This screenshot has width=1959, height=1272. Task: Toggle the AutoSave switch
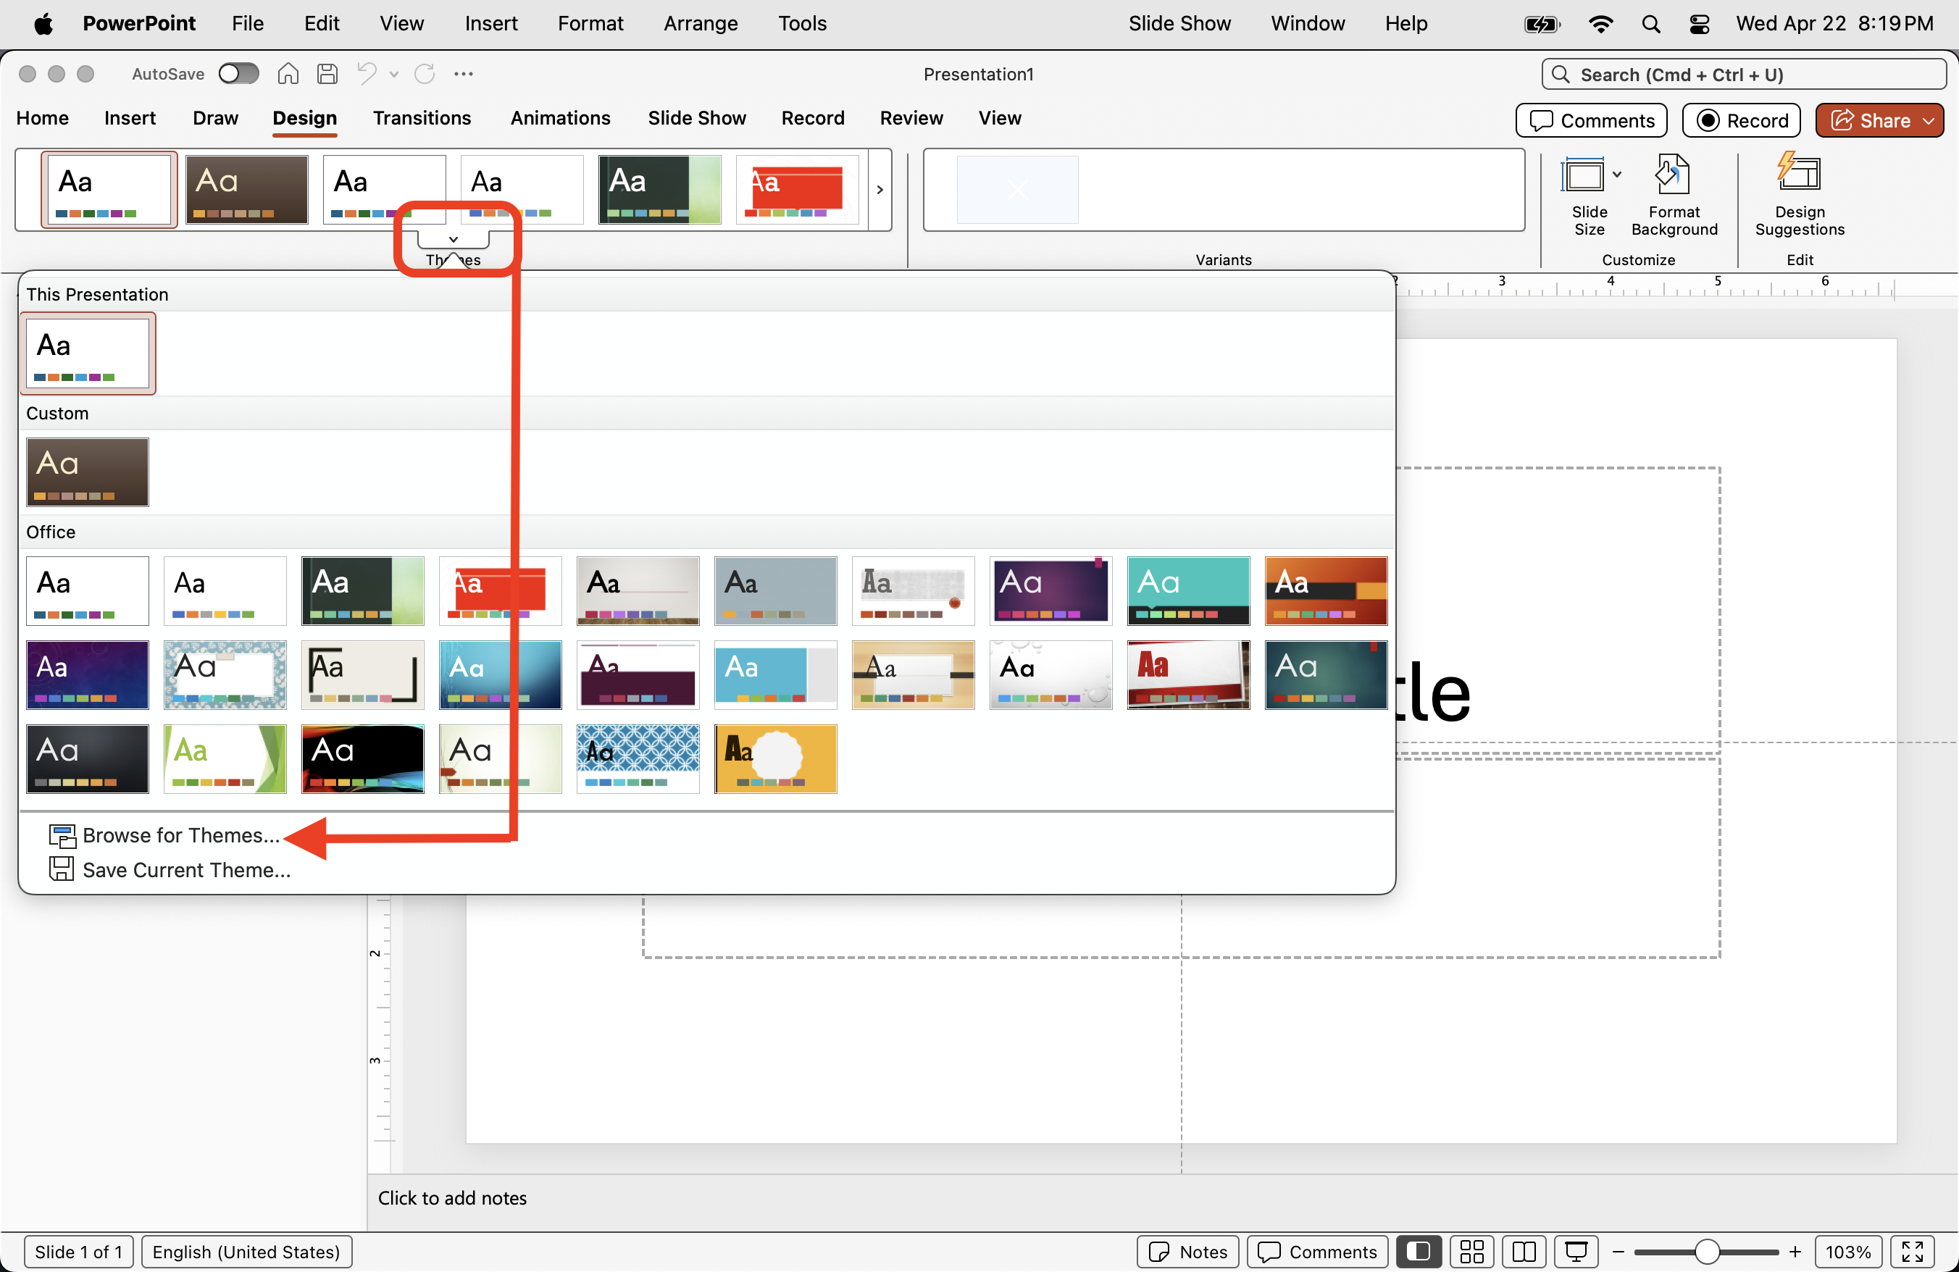(x=238, y=74)
